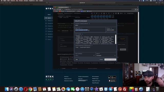Click the pool address input field
Image resolution: width=164 pixels, height=92 pixels.
point(90,30)
